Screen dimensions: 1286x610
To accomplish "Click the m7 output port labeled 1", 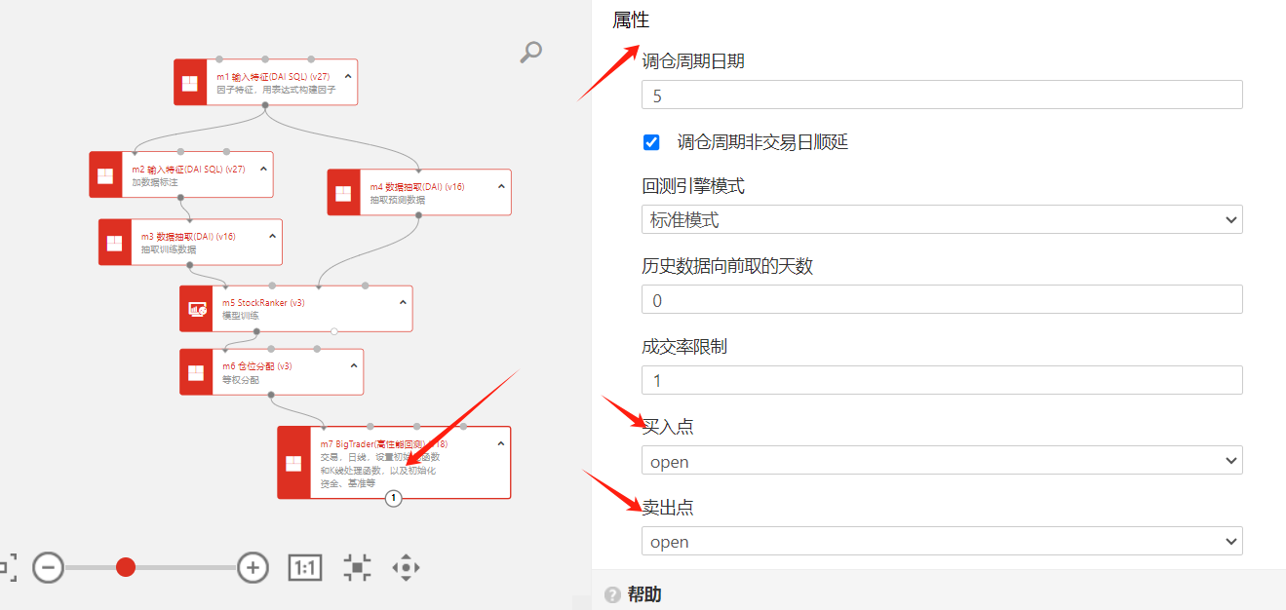I will (393, 498).
